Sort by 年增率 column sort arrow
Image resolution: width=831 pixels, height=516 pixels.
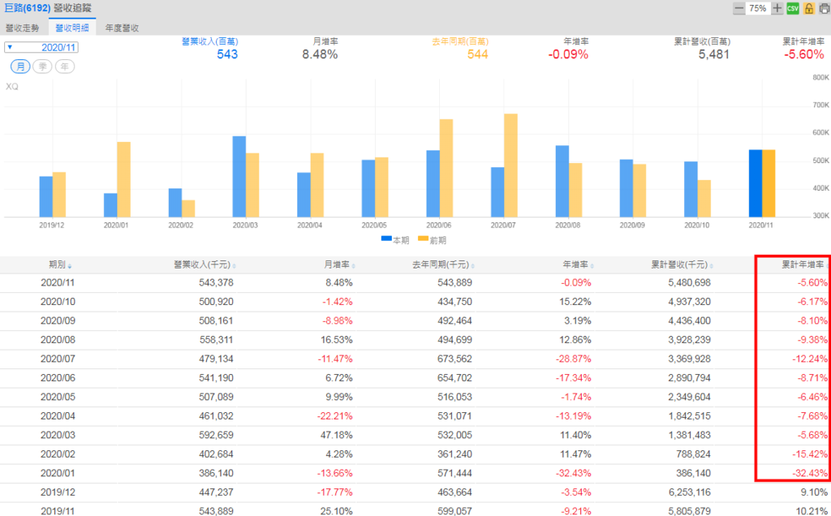click(x=592, y=266)
